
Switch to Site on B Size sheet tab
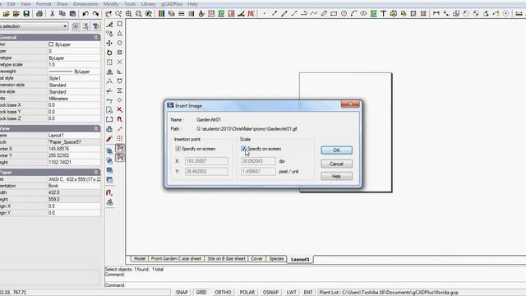point(226,259)
